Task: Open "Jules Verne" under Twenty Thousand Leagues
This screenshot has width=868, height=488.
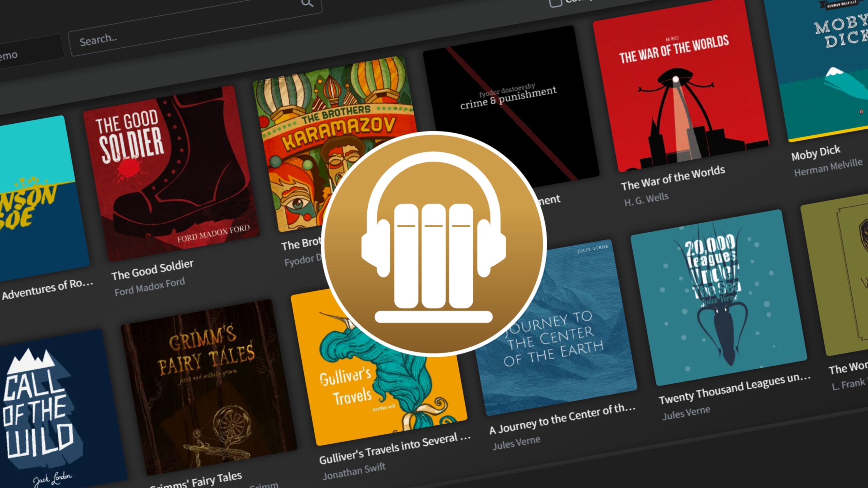Action: click(x=686, y=413)
